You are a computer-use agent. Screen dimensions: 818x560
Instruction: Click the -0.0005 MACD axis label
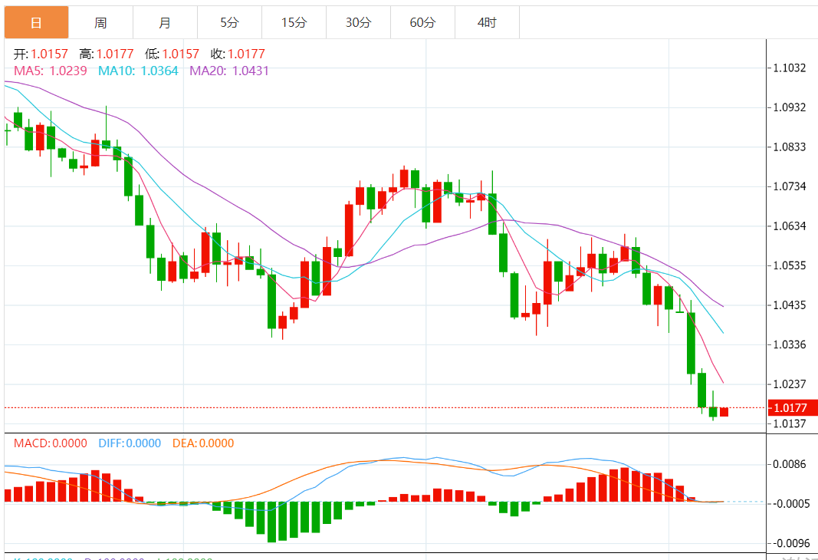pos(791,504)
